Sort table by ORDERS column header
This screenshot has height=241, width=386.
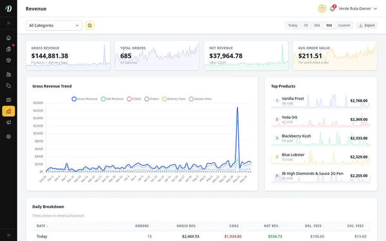142,226
